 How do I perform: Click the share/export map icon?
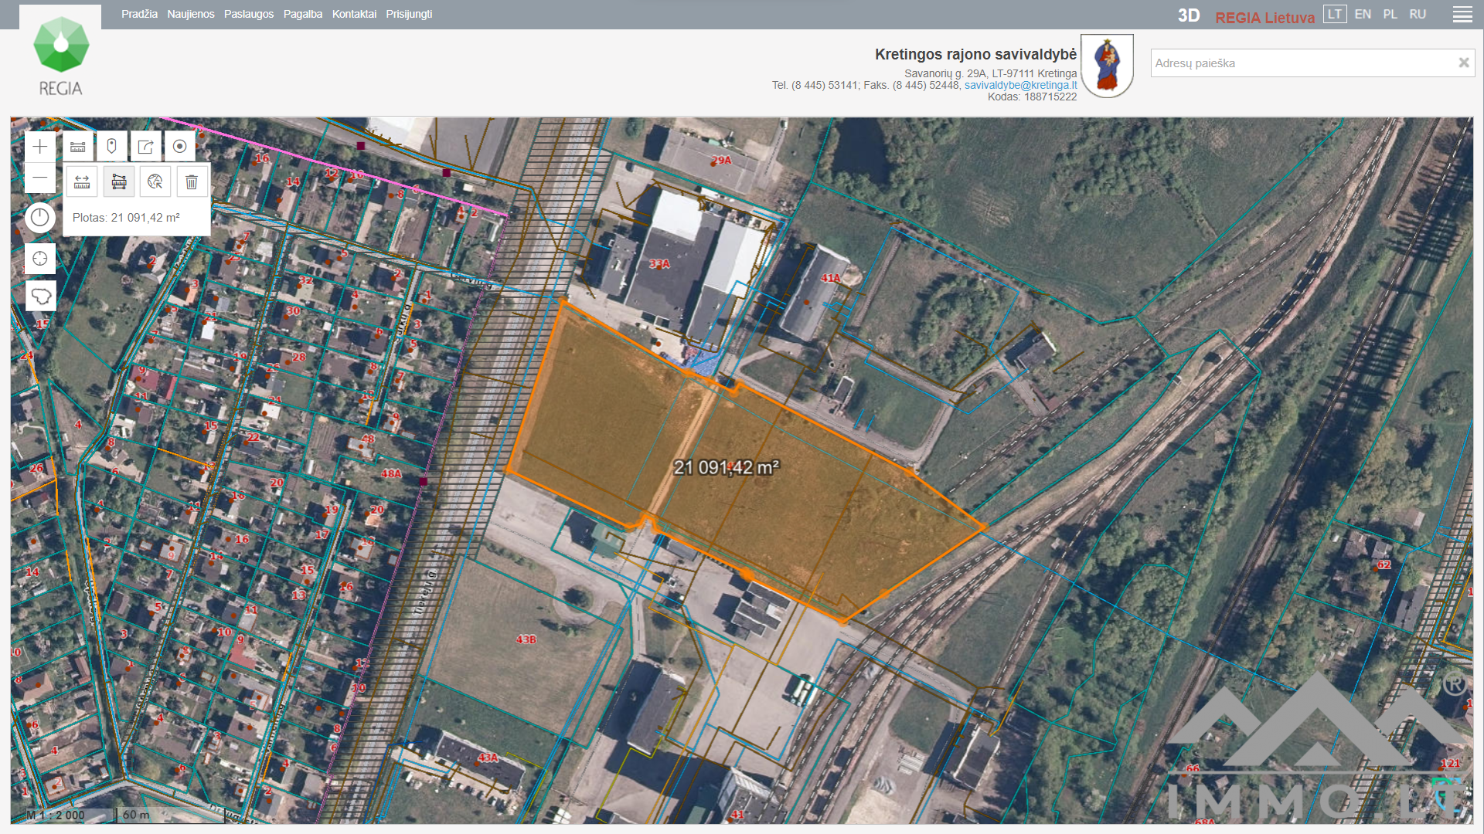pyautogui.click(x=146, y=147)
